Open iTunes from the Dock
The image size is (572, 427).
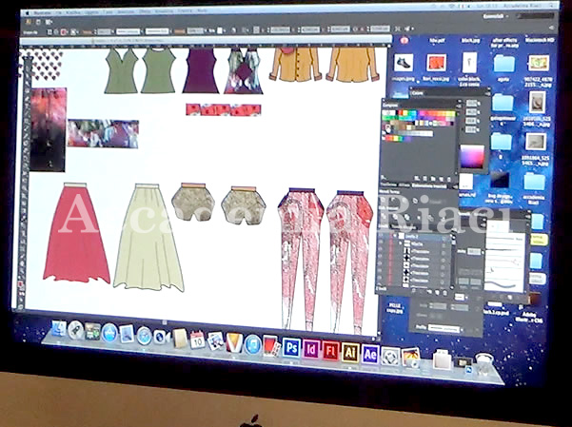(253, 344)
